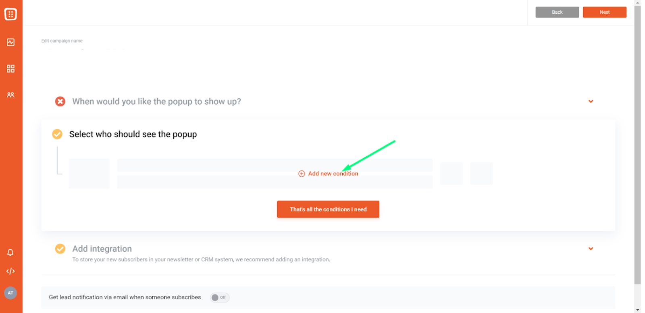The image size is (645, 313).
Task: Open the notifications bell icon
Action: tap(10, 253)
